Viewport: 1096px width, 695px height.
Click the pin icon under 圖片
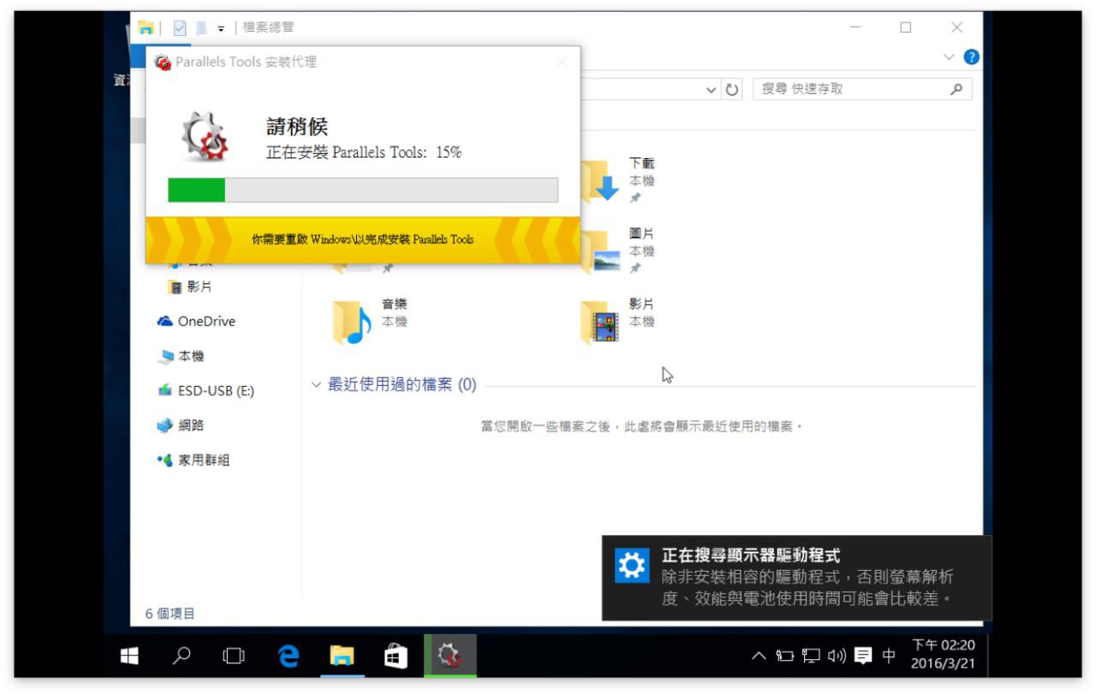pos(634,269)
